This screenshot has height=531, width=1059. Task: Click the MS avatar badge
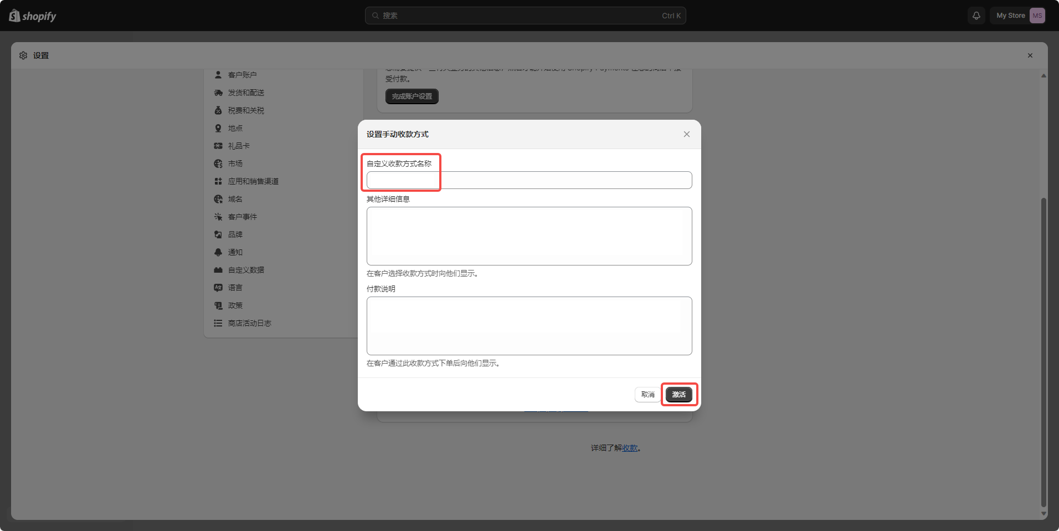pyautogui.click(x=1037, y=16)
